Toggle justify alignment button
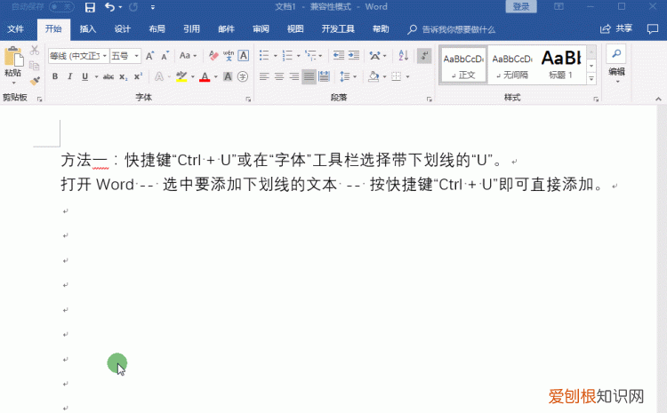Image resolution: width=667 pixels, height=413 pixels. (309, 76)
